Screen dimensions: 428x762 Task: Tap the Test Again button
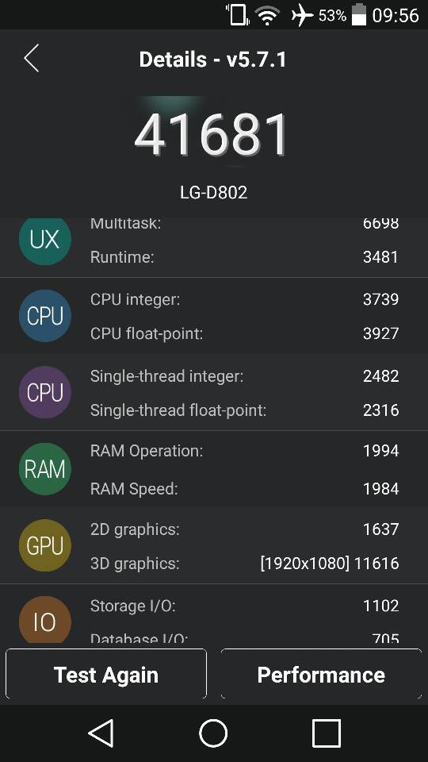coord(105,674)
